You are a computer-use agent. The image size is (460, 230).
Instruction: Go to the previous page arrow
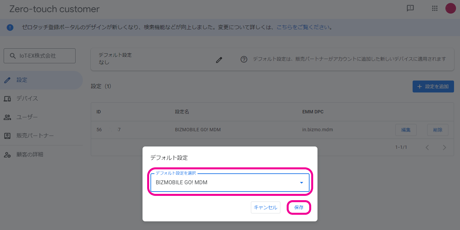pos(427,147)
